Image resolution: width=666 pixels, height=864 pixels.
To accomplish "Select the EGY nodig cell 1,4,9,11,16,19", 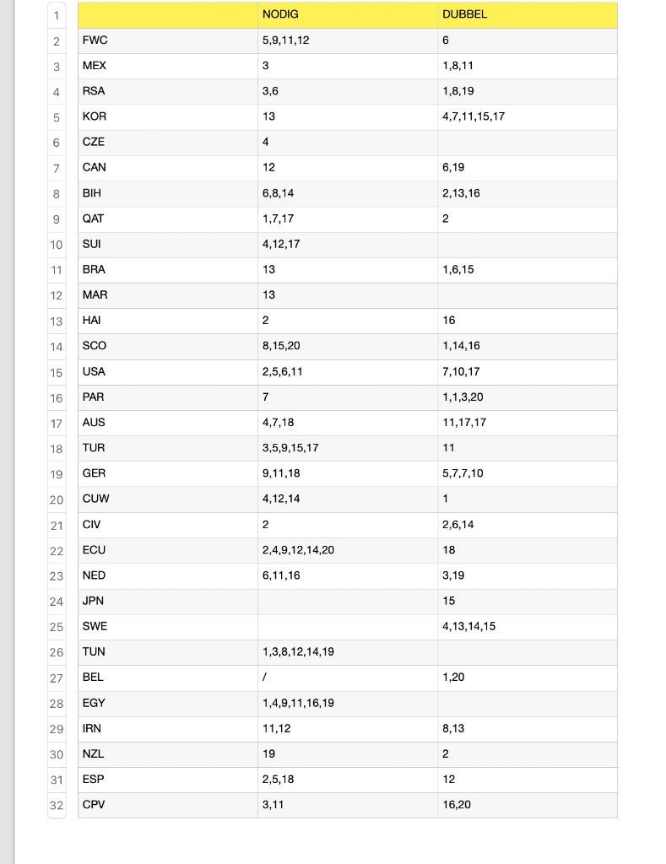I will [347, 704].
